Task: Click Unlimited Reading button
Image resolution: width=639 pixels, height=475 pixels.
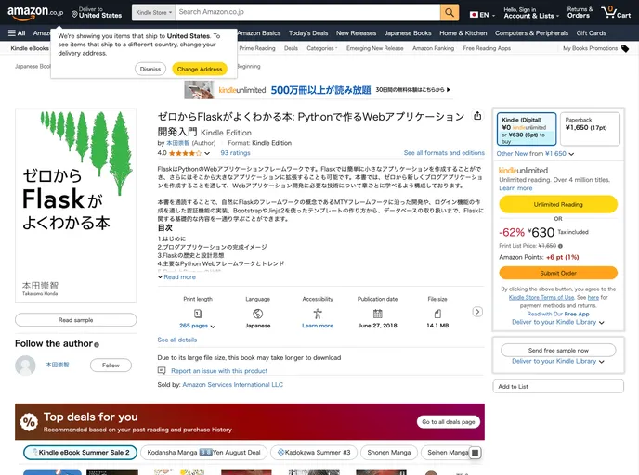Action: [558, 204]
